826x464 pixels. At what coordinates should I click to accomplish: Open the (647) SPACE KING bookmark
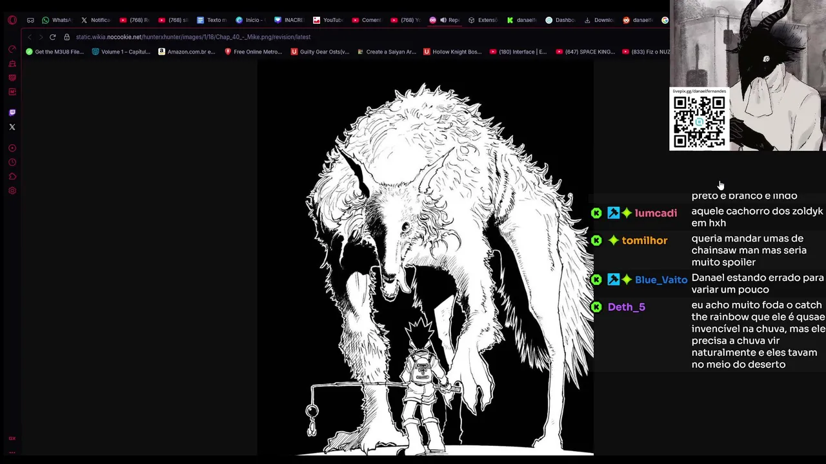pyautogui.click(x=585, y=52)
